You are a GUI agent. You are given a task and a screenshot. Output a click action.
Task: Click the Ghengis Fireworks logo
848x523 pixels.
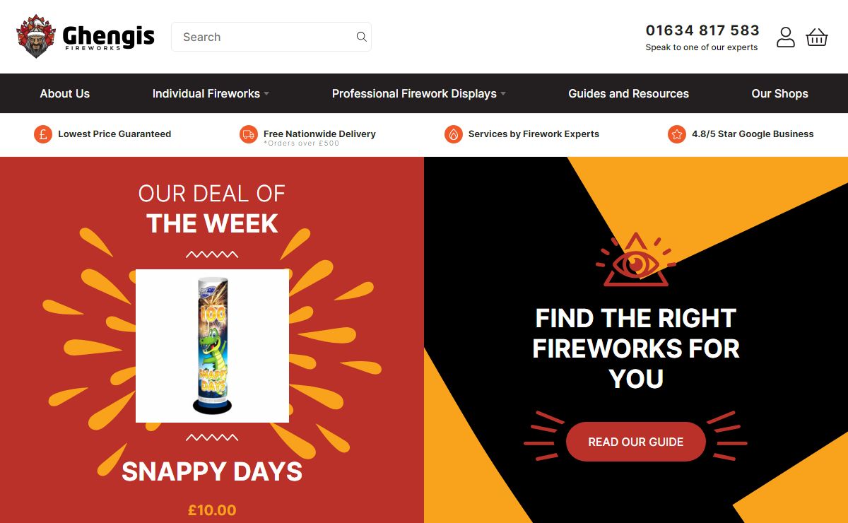click(x=86, y=37)
